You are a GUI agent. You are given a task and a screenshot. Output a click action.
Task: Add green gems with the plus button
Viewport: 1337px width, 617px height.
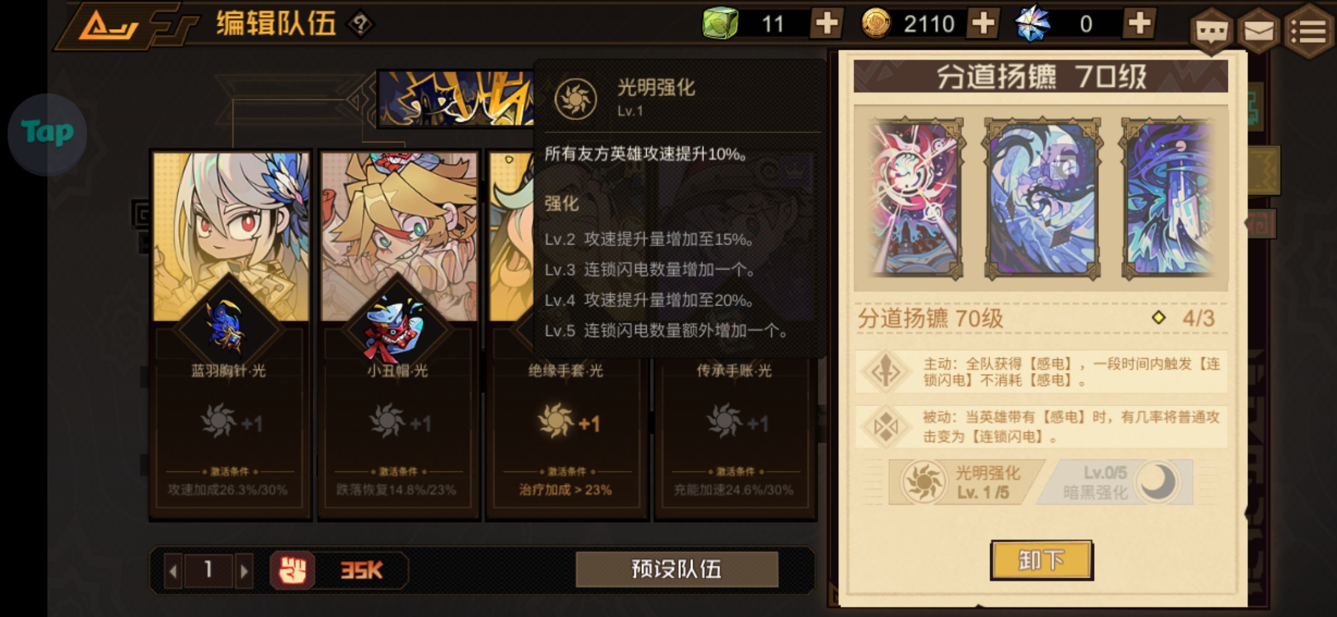(x=826, y=24)
